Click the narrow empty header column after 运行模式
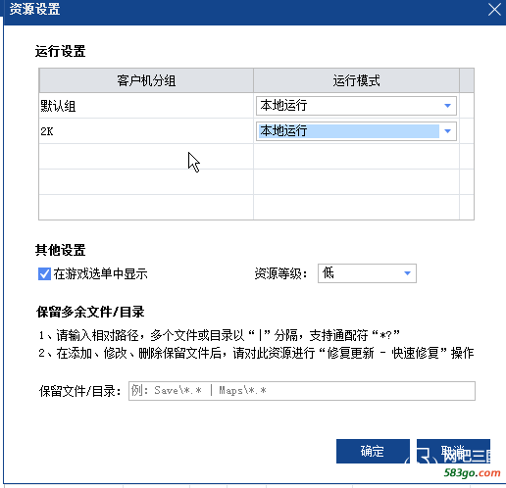The height and width of the screenshot is (488, 506). [x=467, y=80]
